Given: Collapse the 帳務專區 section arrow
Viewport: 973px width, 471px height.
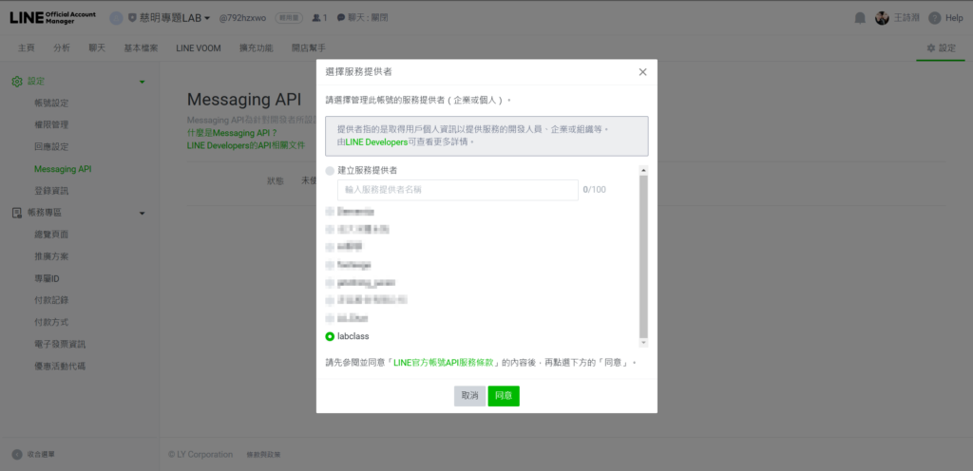Looking at the screenshot, I should [x=143, y=214].
